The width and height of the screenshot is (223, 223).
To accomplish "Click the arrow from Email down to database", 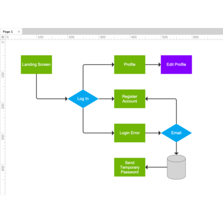I will tap(176, 148).
